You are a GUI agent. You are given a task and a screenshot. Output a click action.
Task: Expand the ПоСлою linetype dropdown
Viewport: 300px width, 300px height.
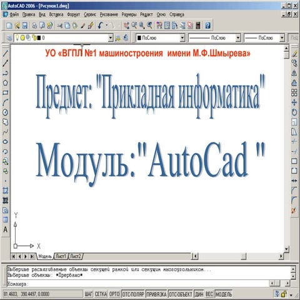(238, 38)
